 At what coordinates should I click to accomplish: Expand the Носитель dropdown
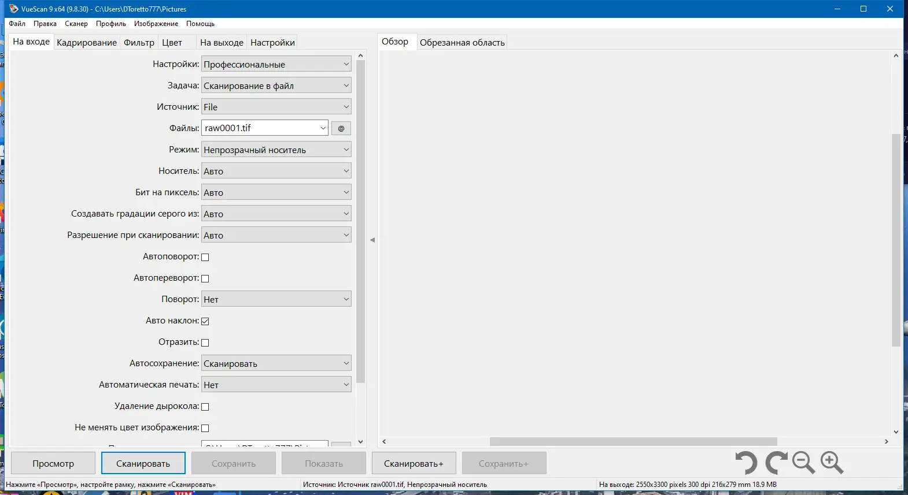pyautogui.click(x=276, y=171)
